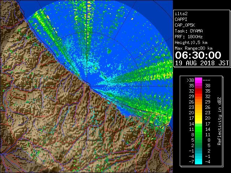This screenshot has height=173, width=231.
Task: Click the '19 AUG 2018 JST' date
Action: pos(202,63)
